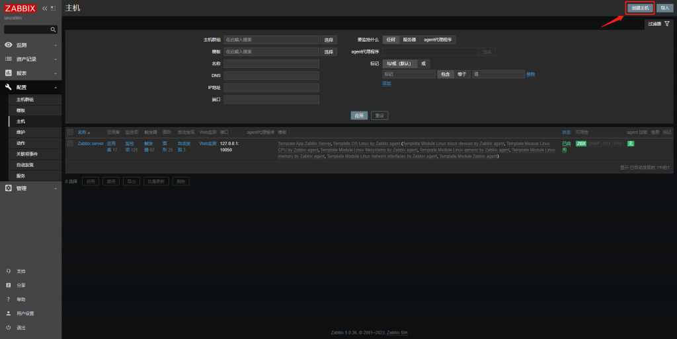Focus the DNS filter input field
This screenshot has height=339, width=677.
pos(271,75)
